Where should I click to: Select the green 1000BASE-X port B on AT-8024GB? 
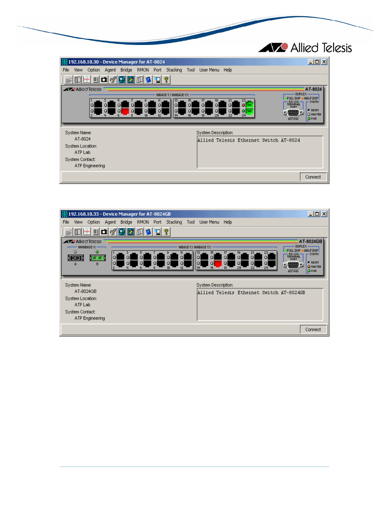[x=98, y=258]
